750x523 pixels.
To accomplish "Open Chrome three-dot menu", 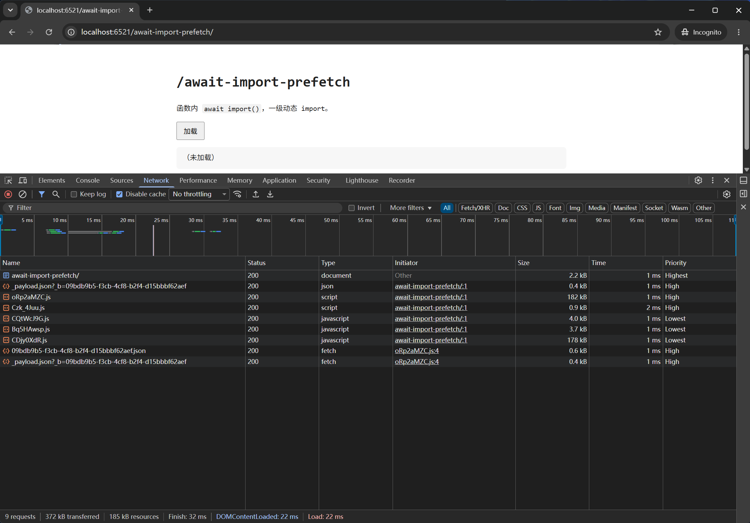I will point(739,32).
